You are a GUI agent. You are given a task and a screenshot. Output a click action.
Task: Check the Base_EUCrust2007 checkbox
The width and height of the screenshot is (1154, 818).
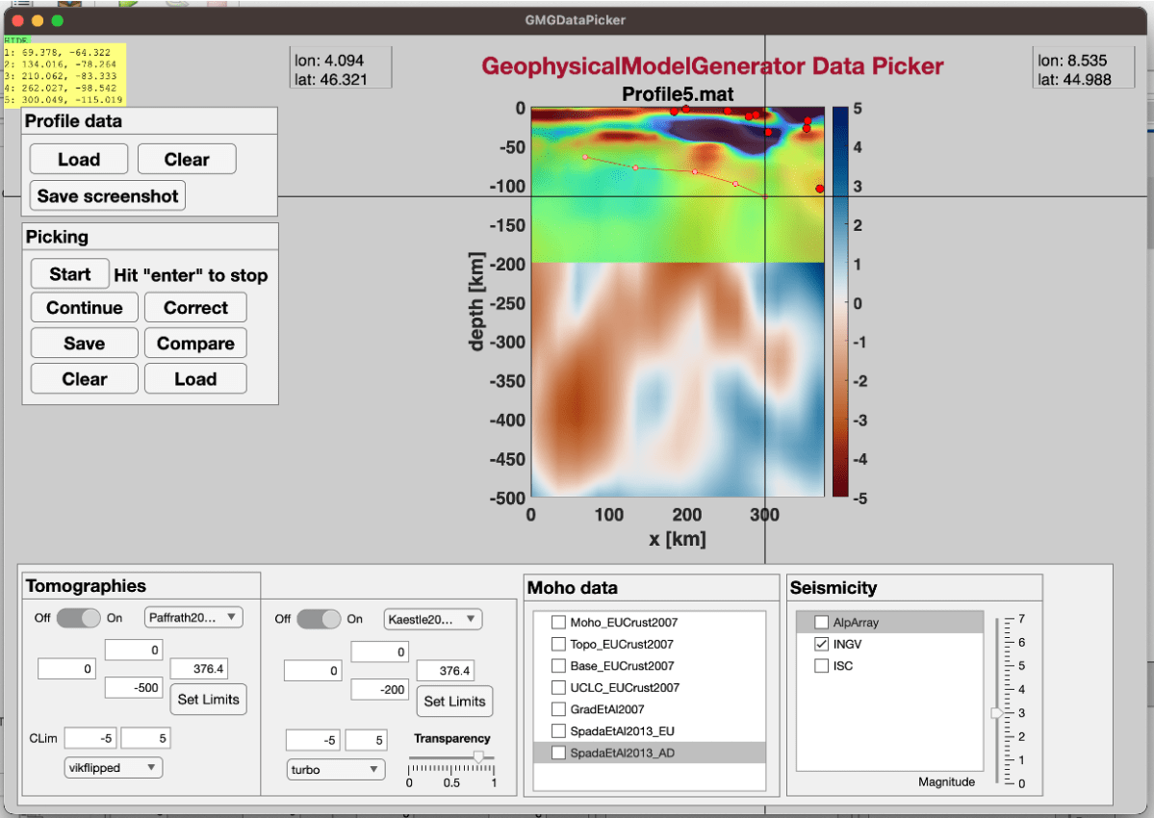coord(558,666)
